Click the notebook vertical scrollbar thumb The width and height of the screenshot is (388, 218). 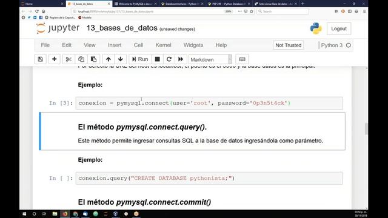pyautogui.click(x=366, y=128)
